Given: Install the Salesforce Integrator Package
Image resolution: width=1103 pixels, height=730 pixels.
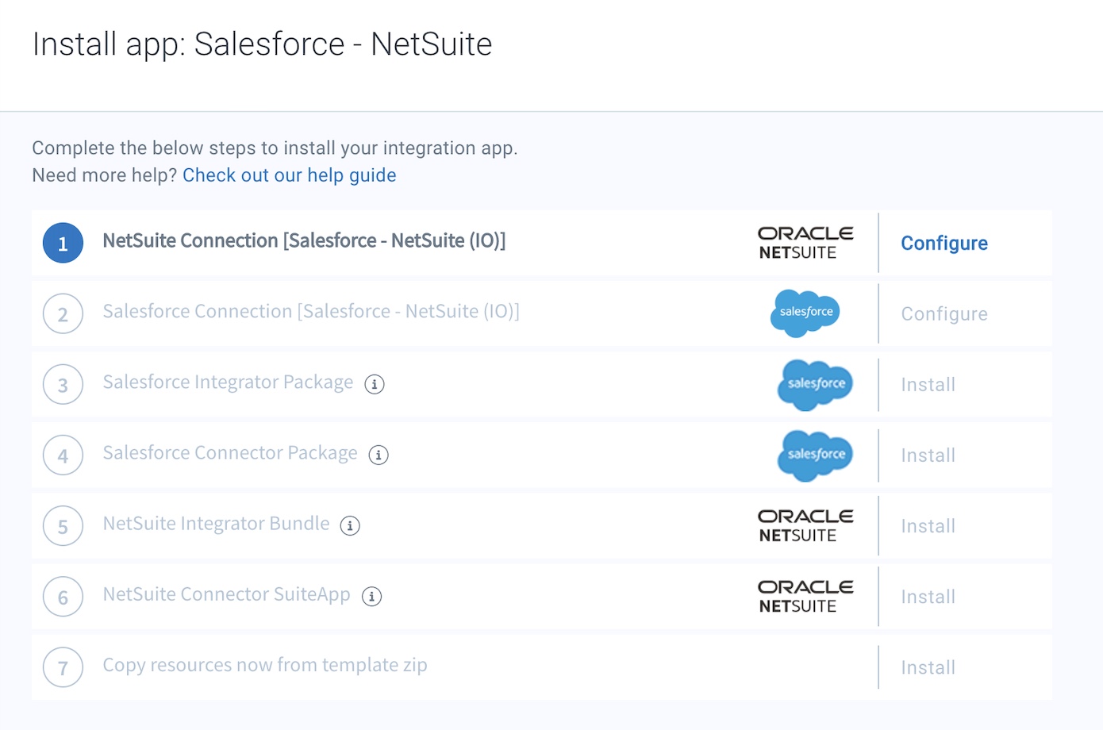Looking at the screenshot, I should (x=928, y=385).
